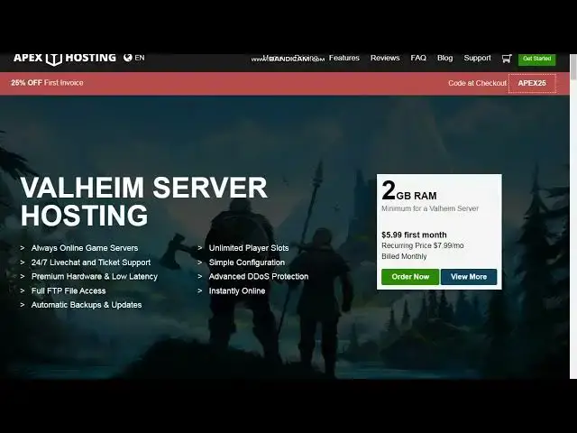Click the Apex Hosting logo
The width and height of the screenshot is (577, 433).
point(65,58)
